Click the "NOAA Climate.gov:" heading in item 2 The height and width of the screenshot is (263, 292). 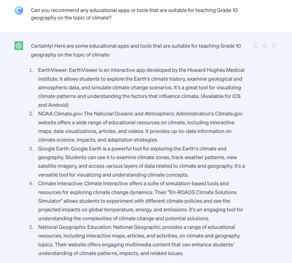[x=59, y=114]
